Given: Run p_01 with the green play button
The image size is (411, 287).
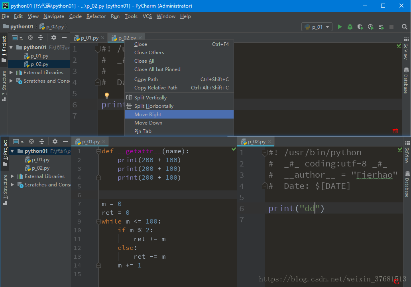Looking at the screenshot, I should click(340, 27).
